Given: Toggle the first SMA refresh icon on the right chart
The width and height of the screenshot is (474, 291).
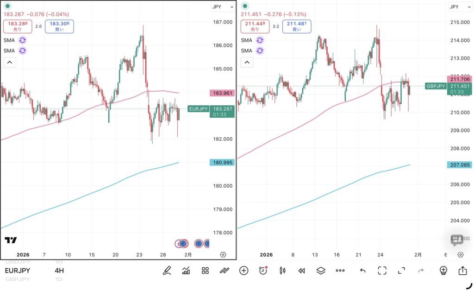Looking at the screenshot, I should [260, 40].
